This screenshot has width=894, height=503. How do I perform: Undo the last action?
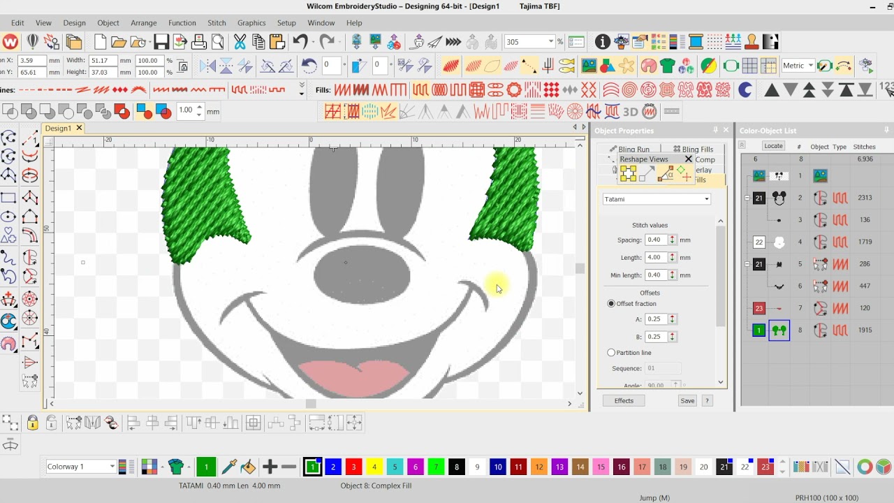[300, 42]
